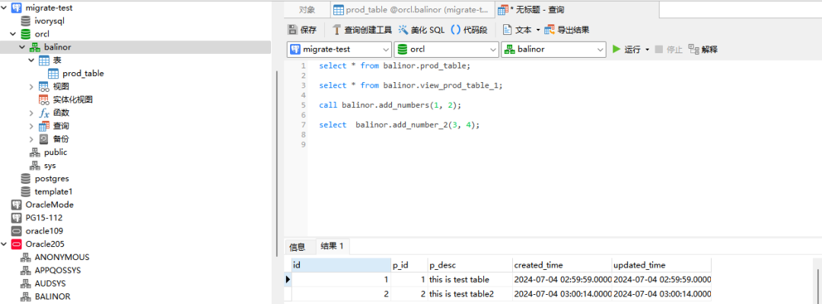Click the cell 'this is test table'

(x=470, y=280)
